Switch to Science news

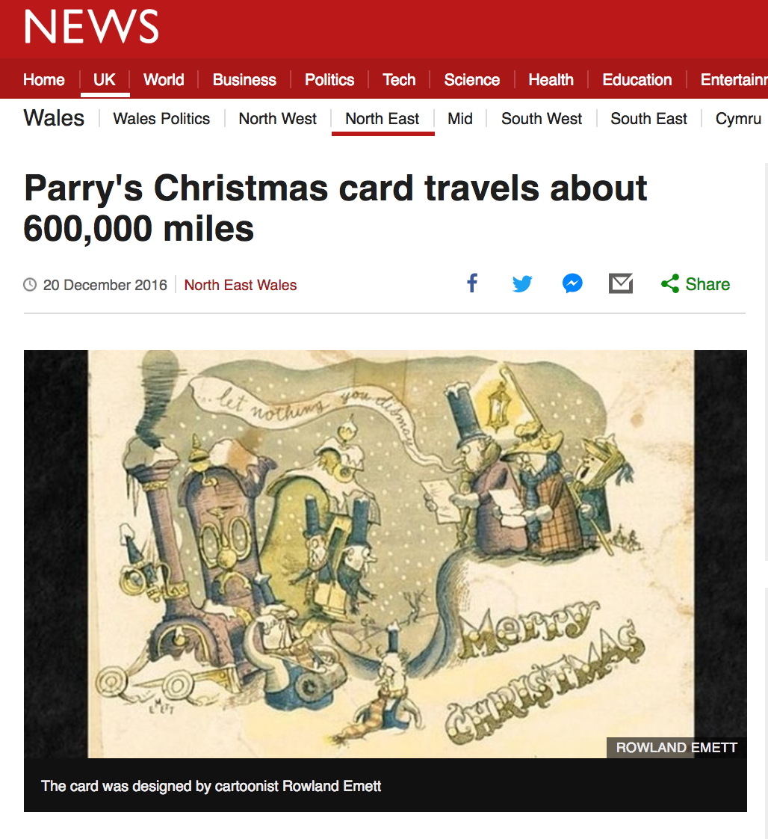point(472,80)
